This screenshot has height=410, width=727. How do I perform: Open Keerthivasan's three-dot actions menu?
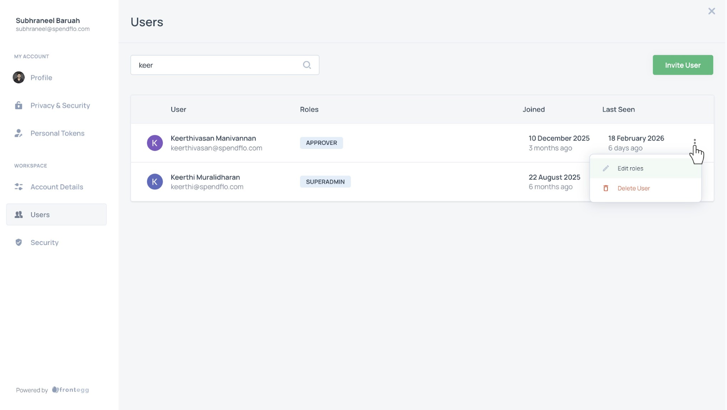click(x=694, y=142)
